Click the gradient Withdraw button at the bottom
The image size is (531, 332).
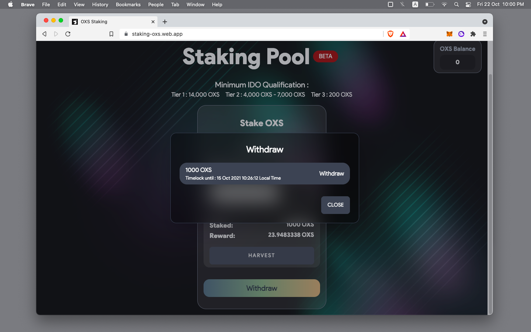(x=262, y=288)
